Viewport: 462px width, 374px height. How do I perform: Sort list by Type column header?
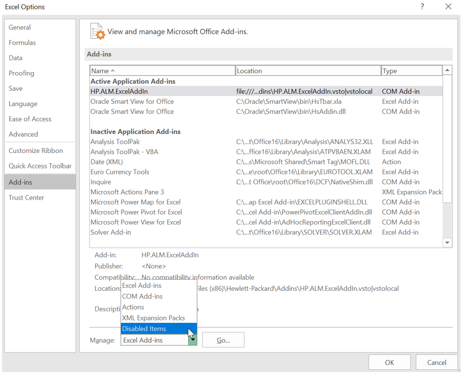(x=411, y=71)
